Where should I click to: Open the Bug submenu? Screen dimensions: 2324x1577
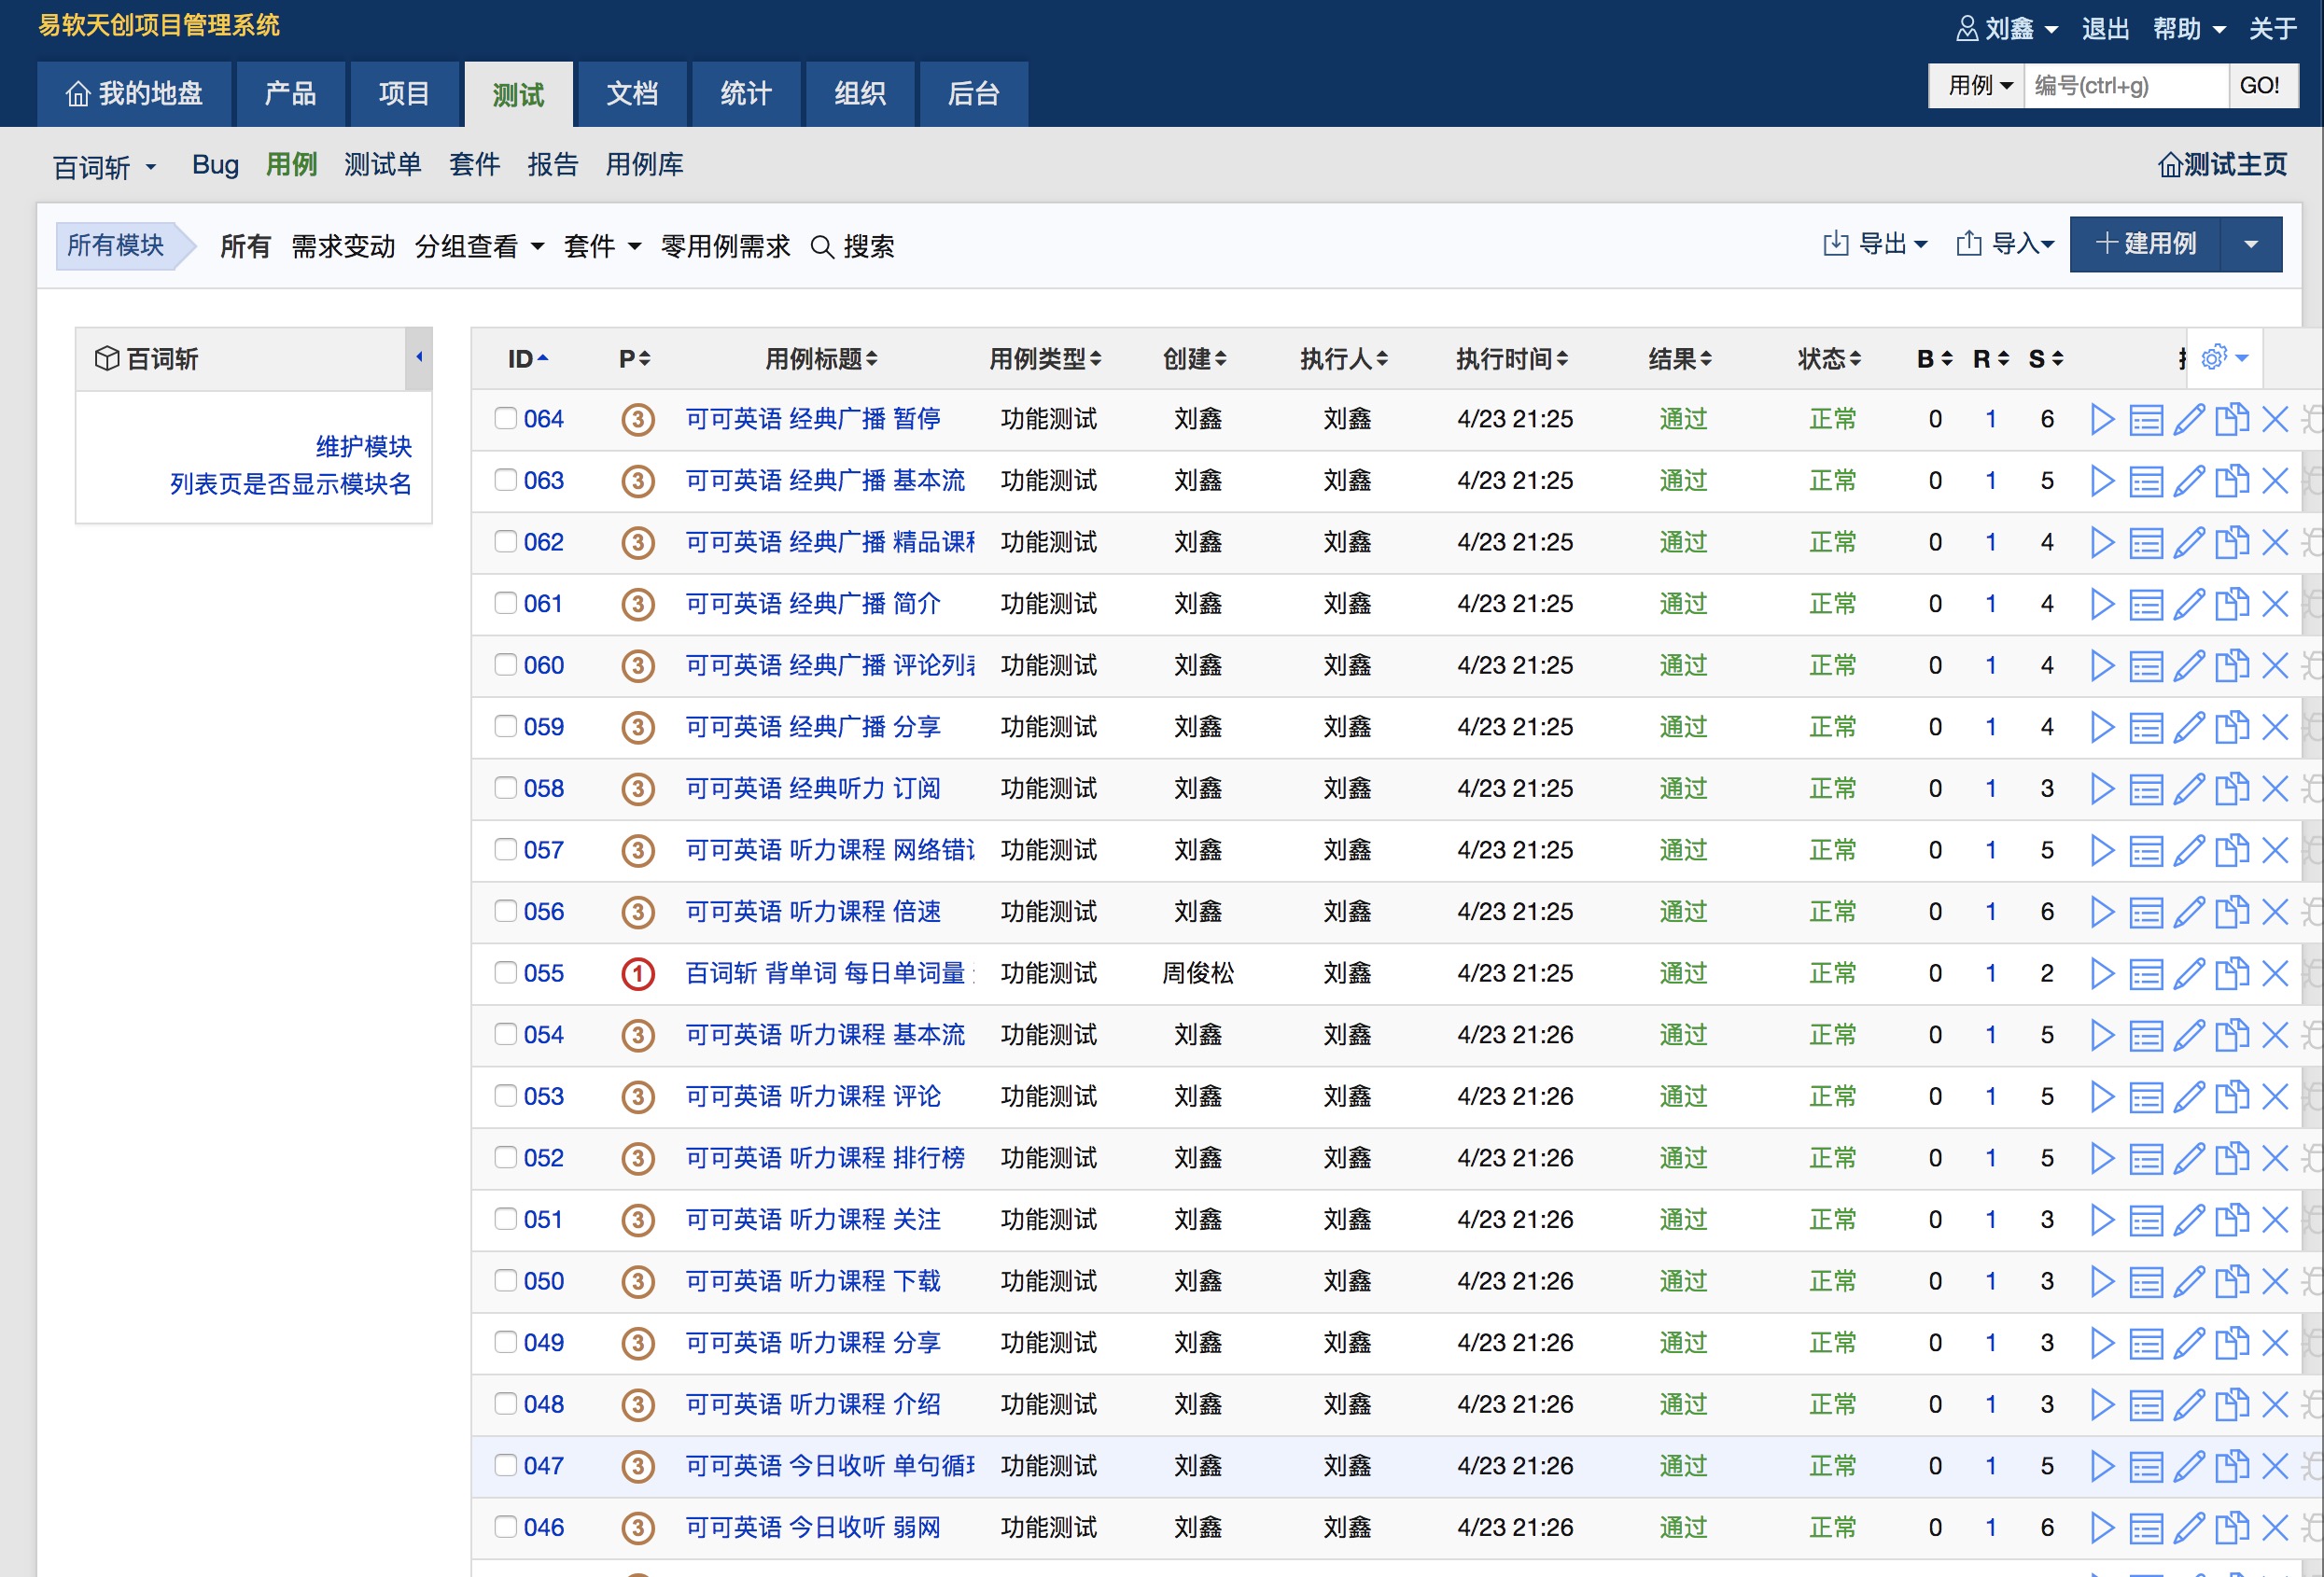pos(215,164)
